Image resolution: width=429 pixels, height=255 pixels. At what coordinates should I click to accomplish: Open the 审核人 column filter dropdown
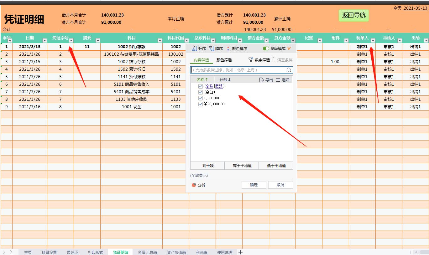(400, 40)
